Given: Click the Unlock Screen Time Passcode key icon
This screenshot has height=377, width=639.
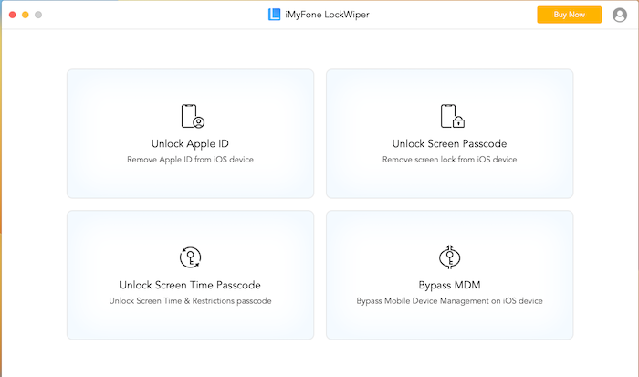Looking at the screenshot, I should pyautogui.click(x=190, y=257).
